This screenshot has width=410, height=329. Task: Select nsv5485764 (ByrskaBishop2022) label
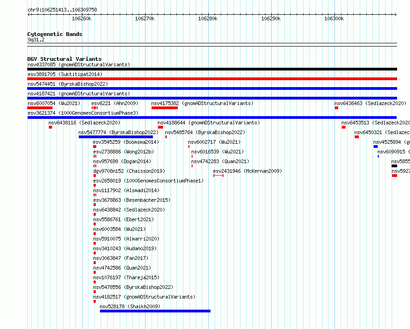click(205, 132)
